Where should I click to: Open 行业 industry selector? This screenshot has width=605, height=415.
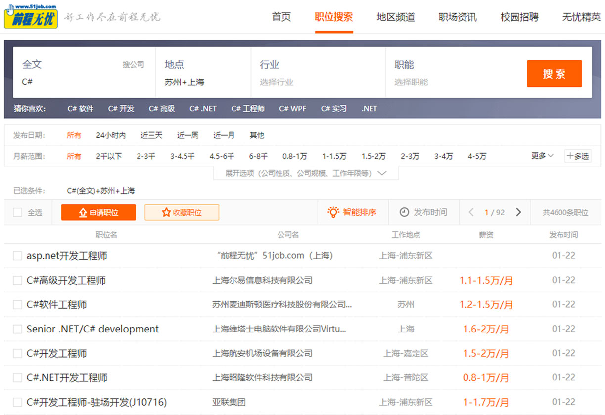[318, 73]
